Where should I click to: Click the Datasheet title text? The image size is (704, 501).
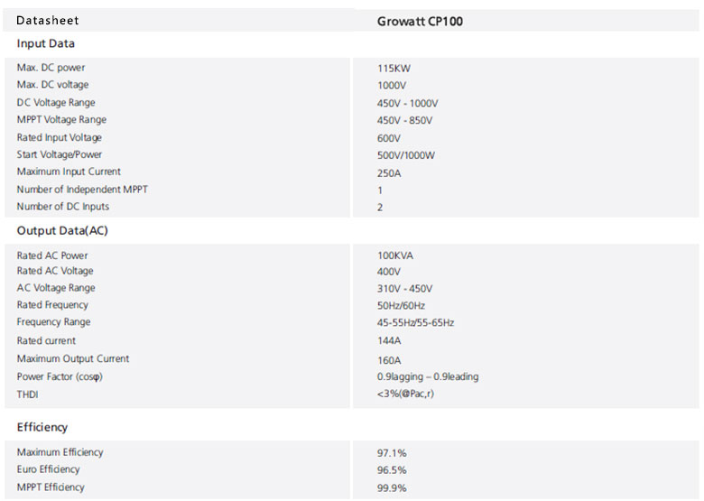pyautogui.click(x=48, y=20)
